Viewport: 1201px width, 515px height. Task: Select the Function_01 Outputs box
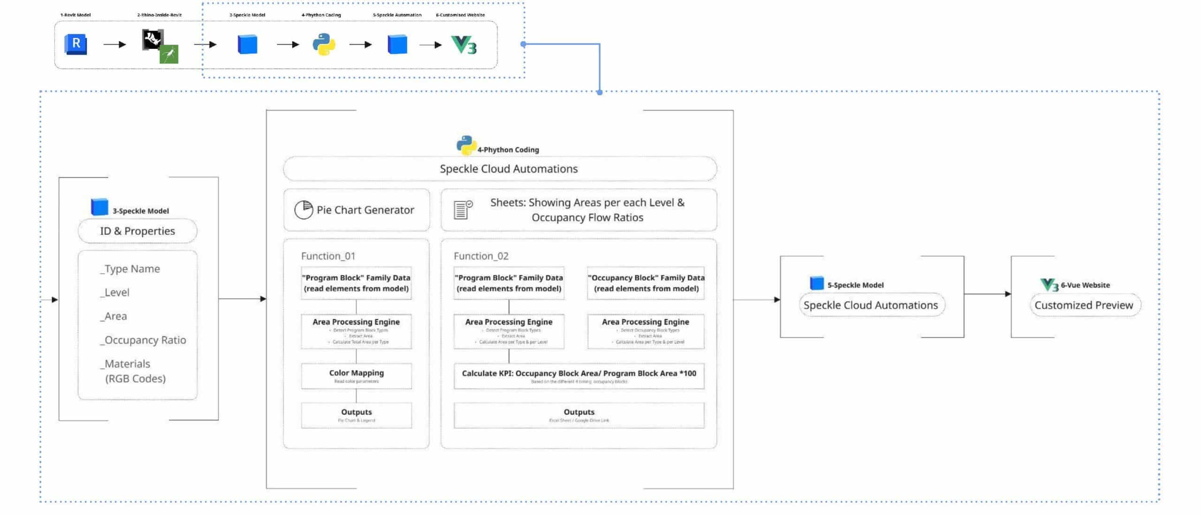pyautogui.click(x=356, y=415)
